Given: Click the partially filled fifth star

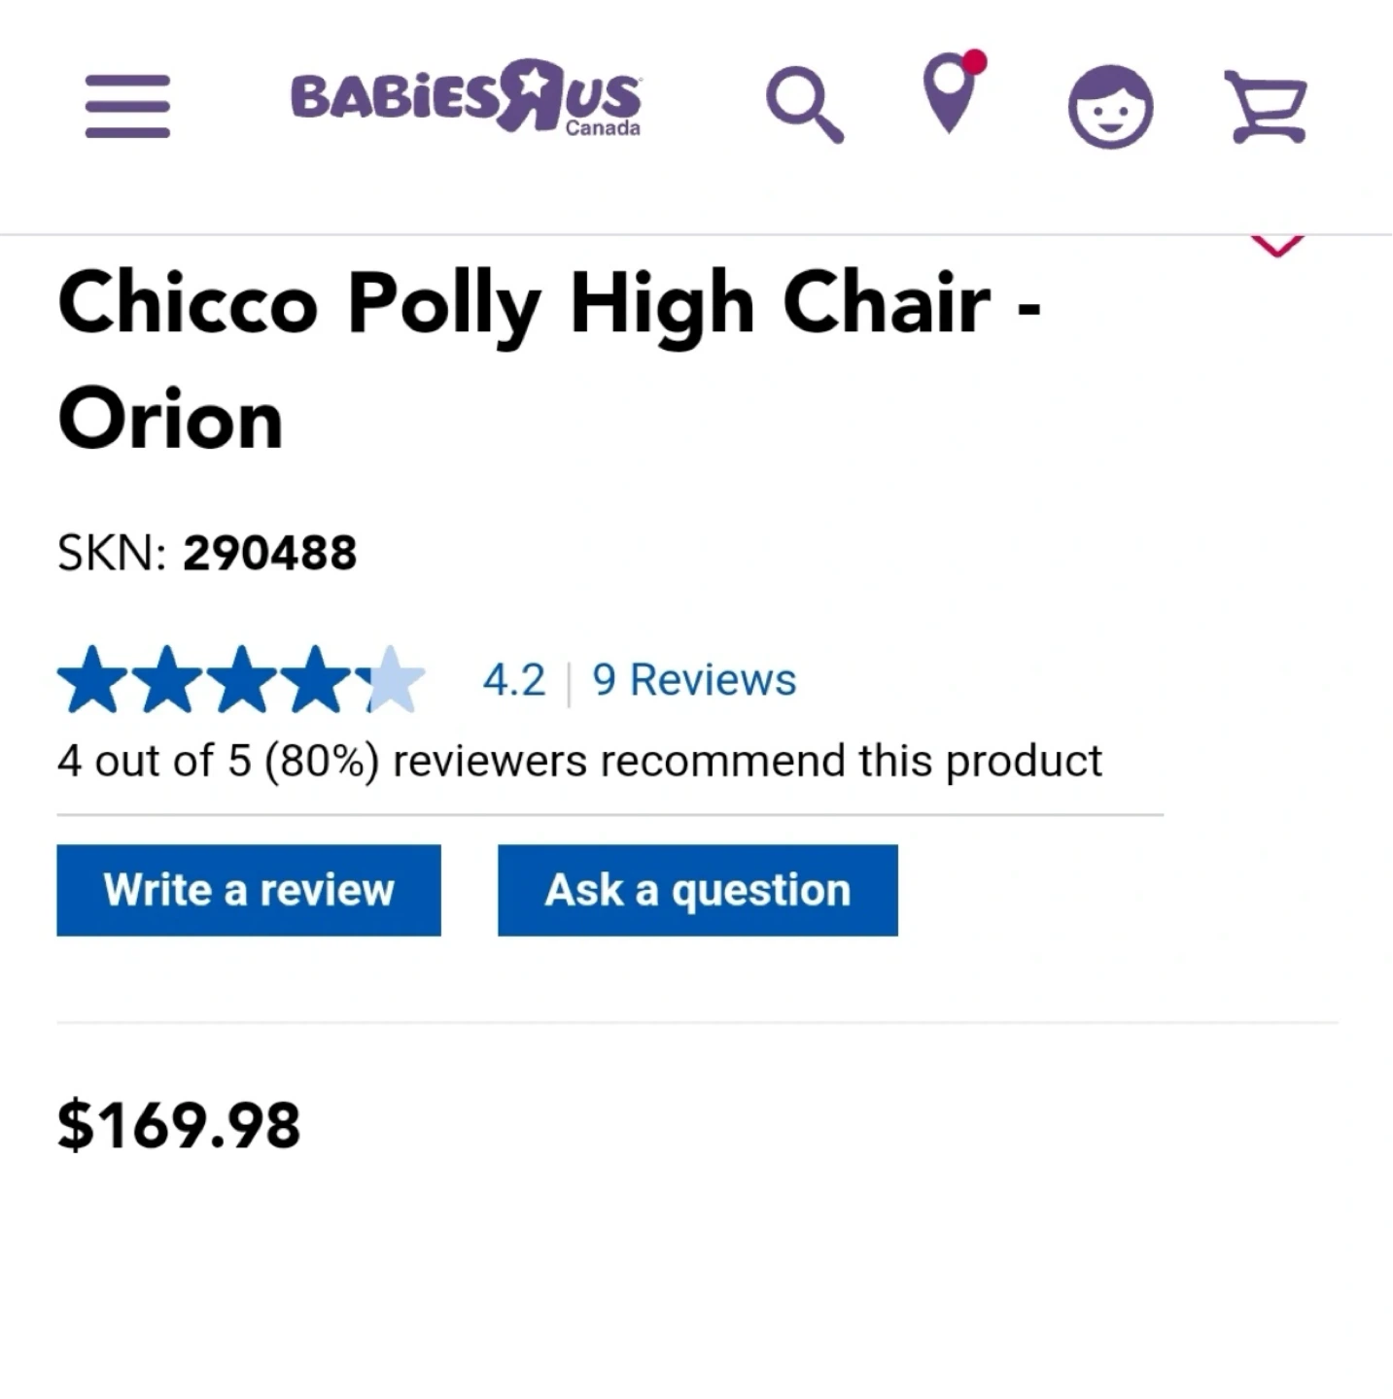Looking at the screenshot, I should coord(392,679).
